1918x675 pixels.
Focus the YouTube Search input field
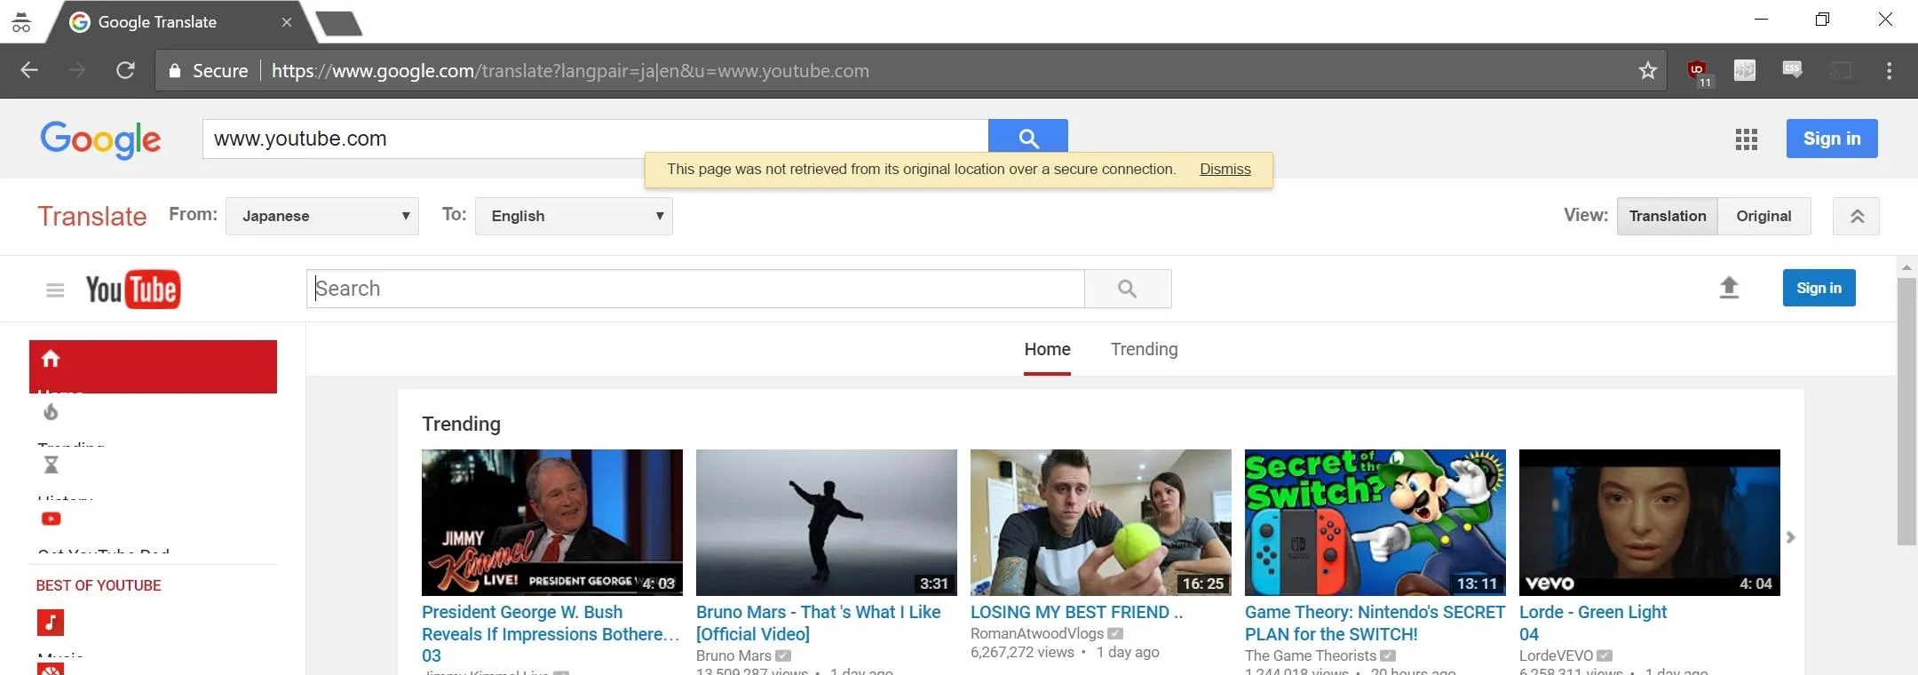(x=695, y=289)
